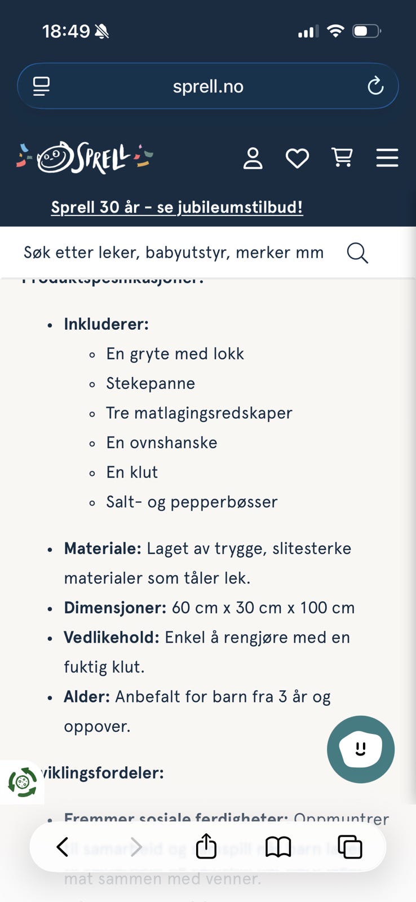View your wishlist via the heart icon

click(298, 158)
